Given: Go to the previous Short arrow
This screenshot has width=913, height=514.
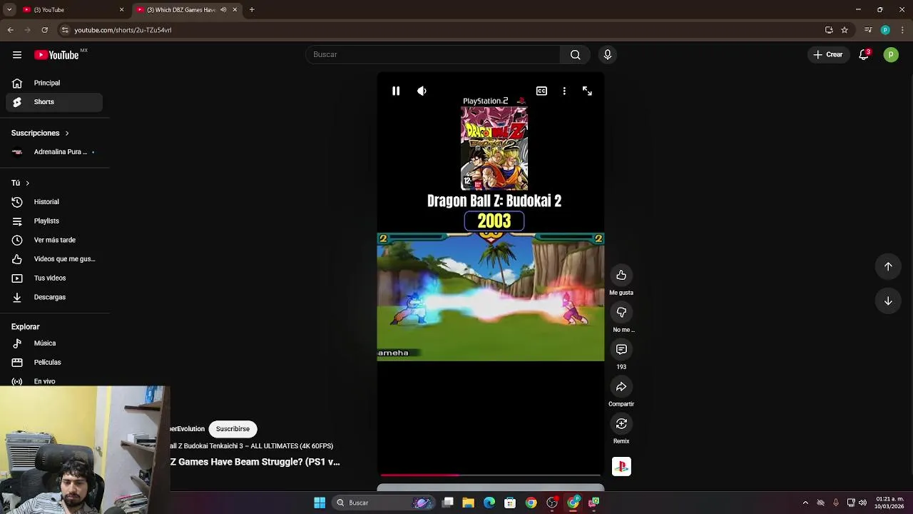Looking at the screenshot, I should 888,266.
